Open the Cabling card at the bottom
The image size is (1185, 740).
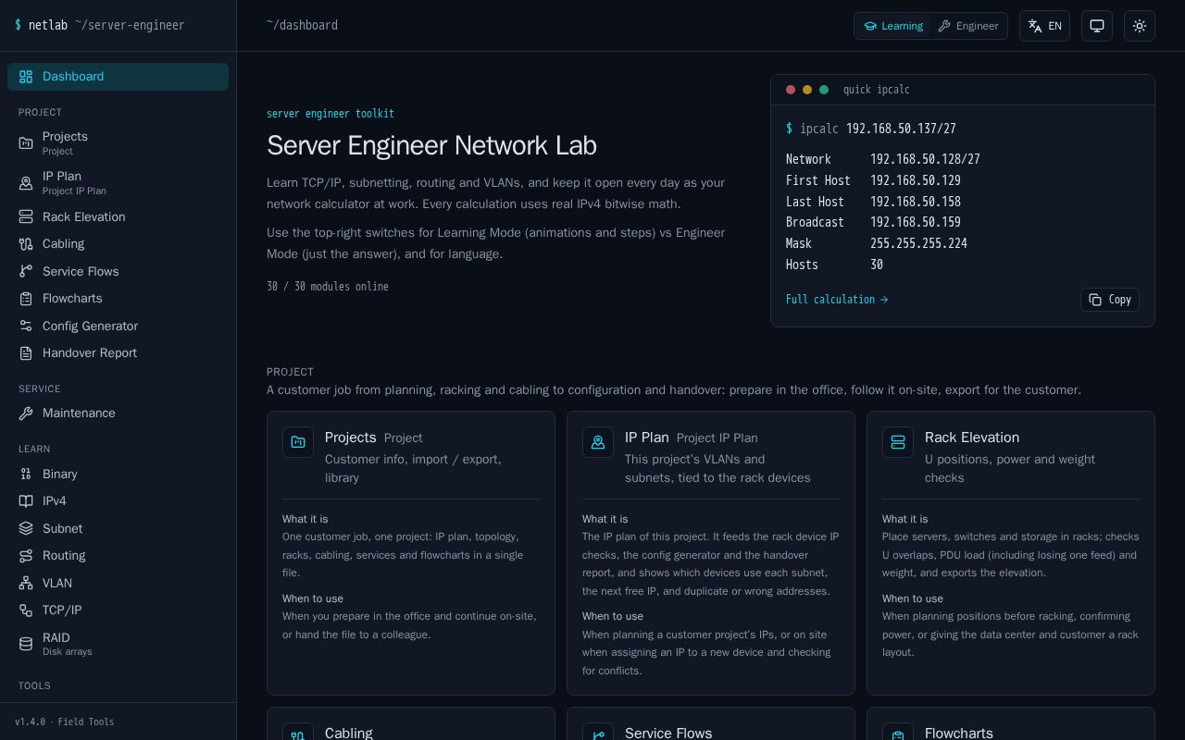click(411, 723)
